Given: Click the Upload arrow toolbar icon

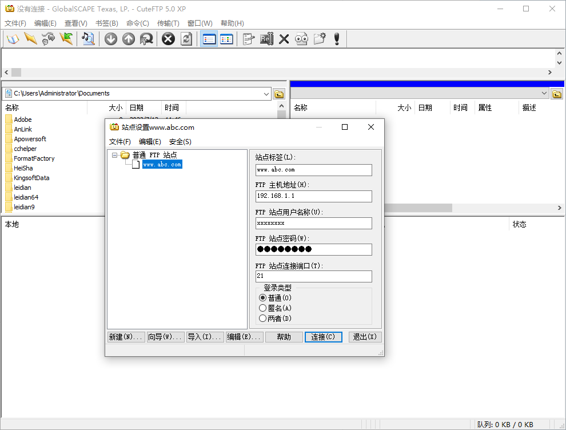Looking at the screenshot, I should (129, 39).
